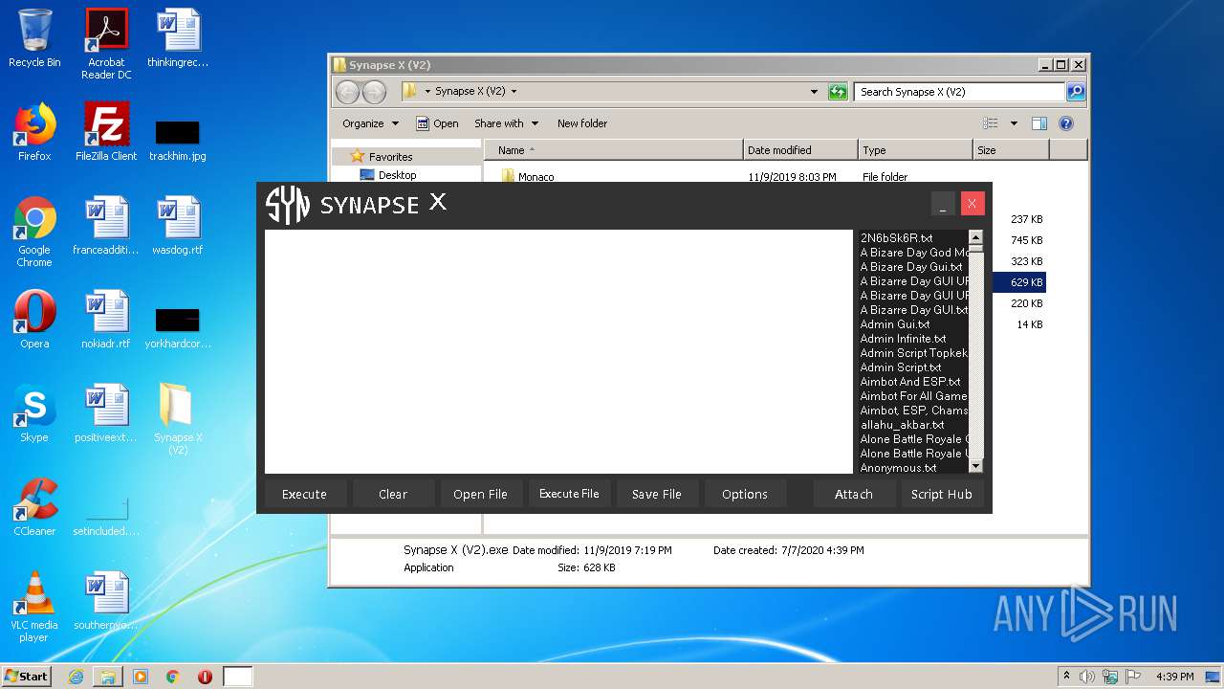The width and height of the screenshot is (1224, 689).
Task: Open wasdog.rtf desktop document
Action: pyautogui.click(x=178, y=226)
